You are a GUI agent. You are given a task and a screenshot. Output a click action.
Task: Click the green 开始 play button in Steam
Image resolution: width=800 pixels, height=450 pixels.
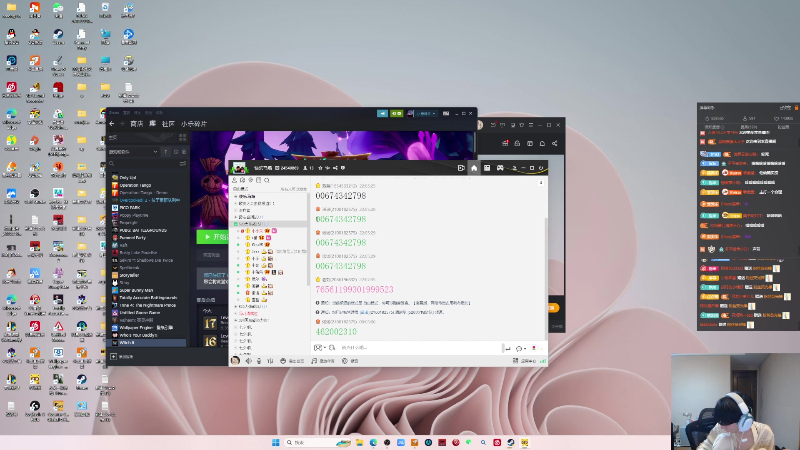click(x=212, y=237)
